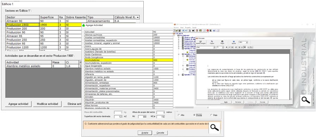The width and height of the screenshot is (317, 137).
Task: Click Aceptar in Agregar Actividad dialog
Action: point(145,133)
